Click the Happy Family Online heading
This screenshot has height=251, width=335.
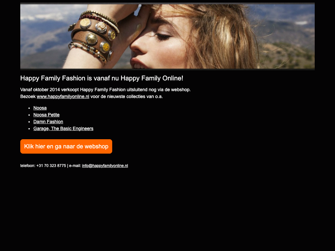[102, 78]
